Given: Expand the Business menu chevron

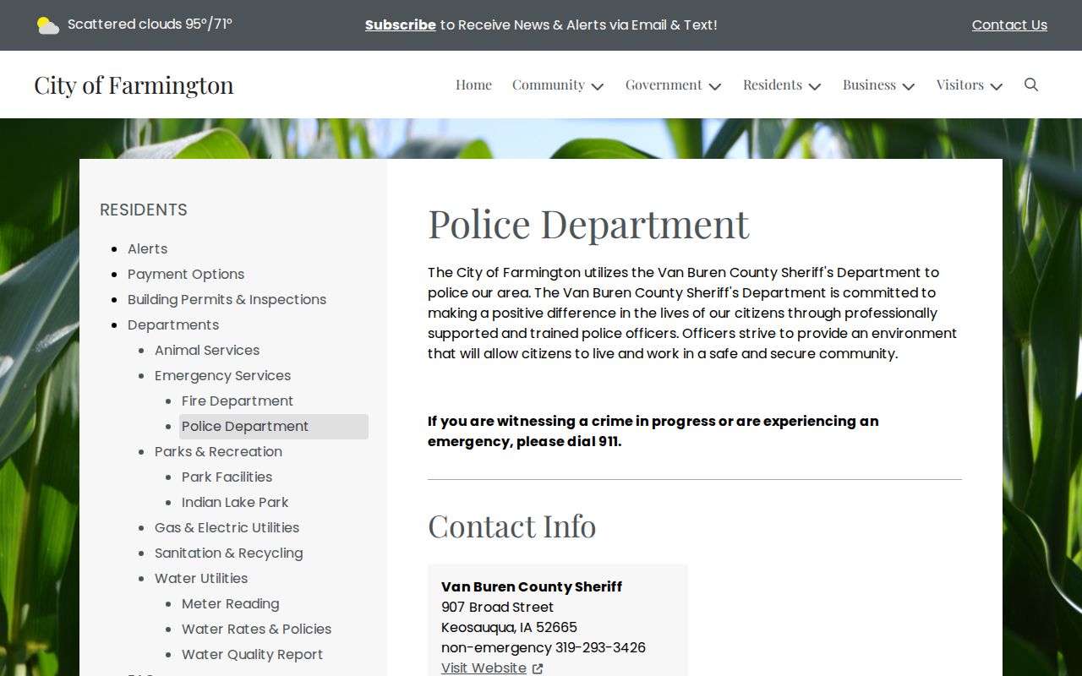Looking at the screenshot, I should [x=909, y=86].
